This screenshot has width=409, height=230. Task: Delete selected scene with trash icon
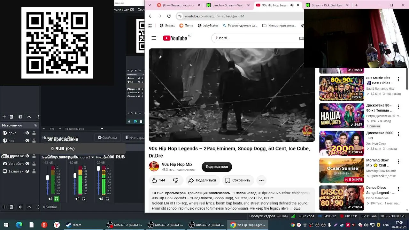(11, 117)
